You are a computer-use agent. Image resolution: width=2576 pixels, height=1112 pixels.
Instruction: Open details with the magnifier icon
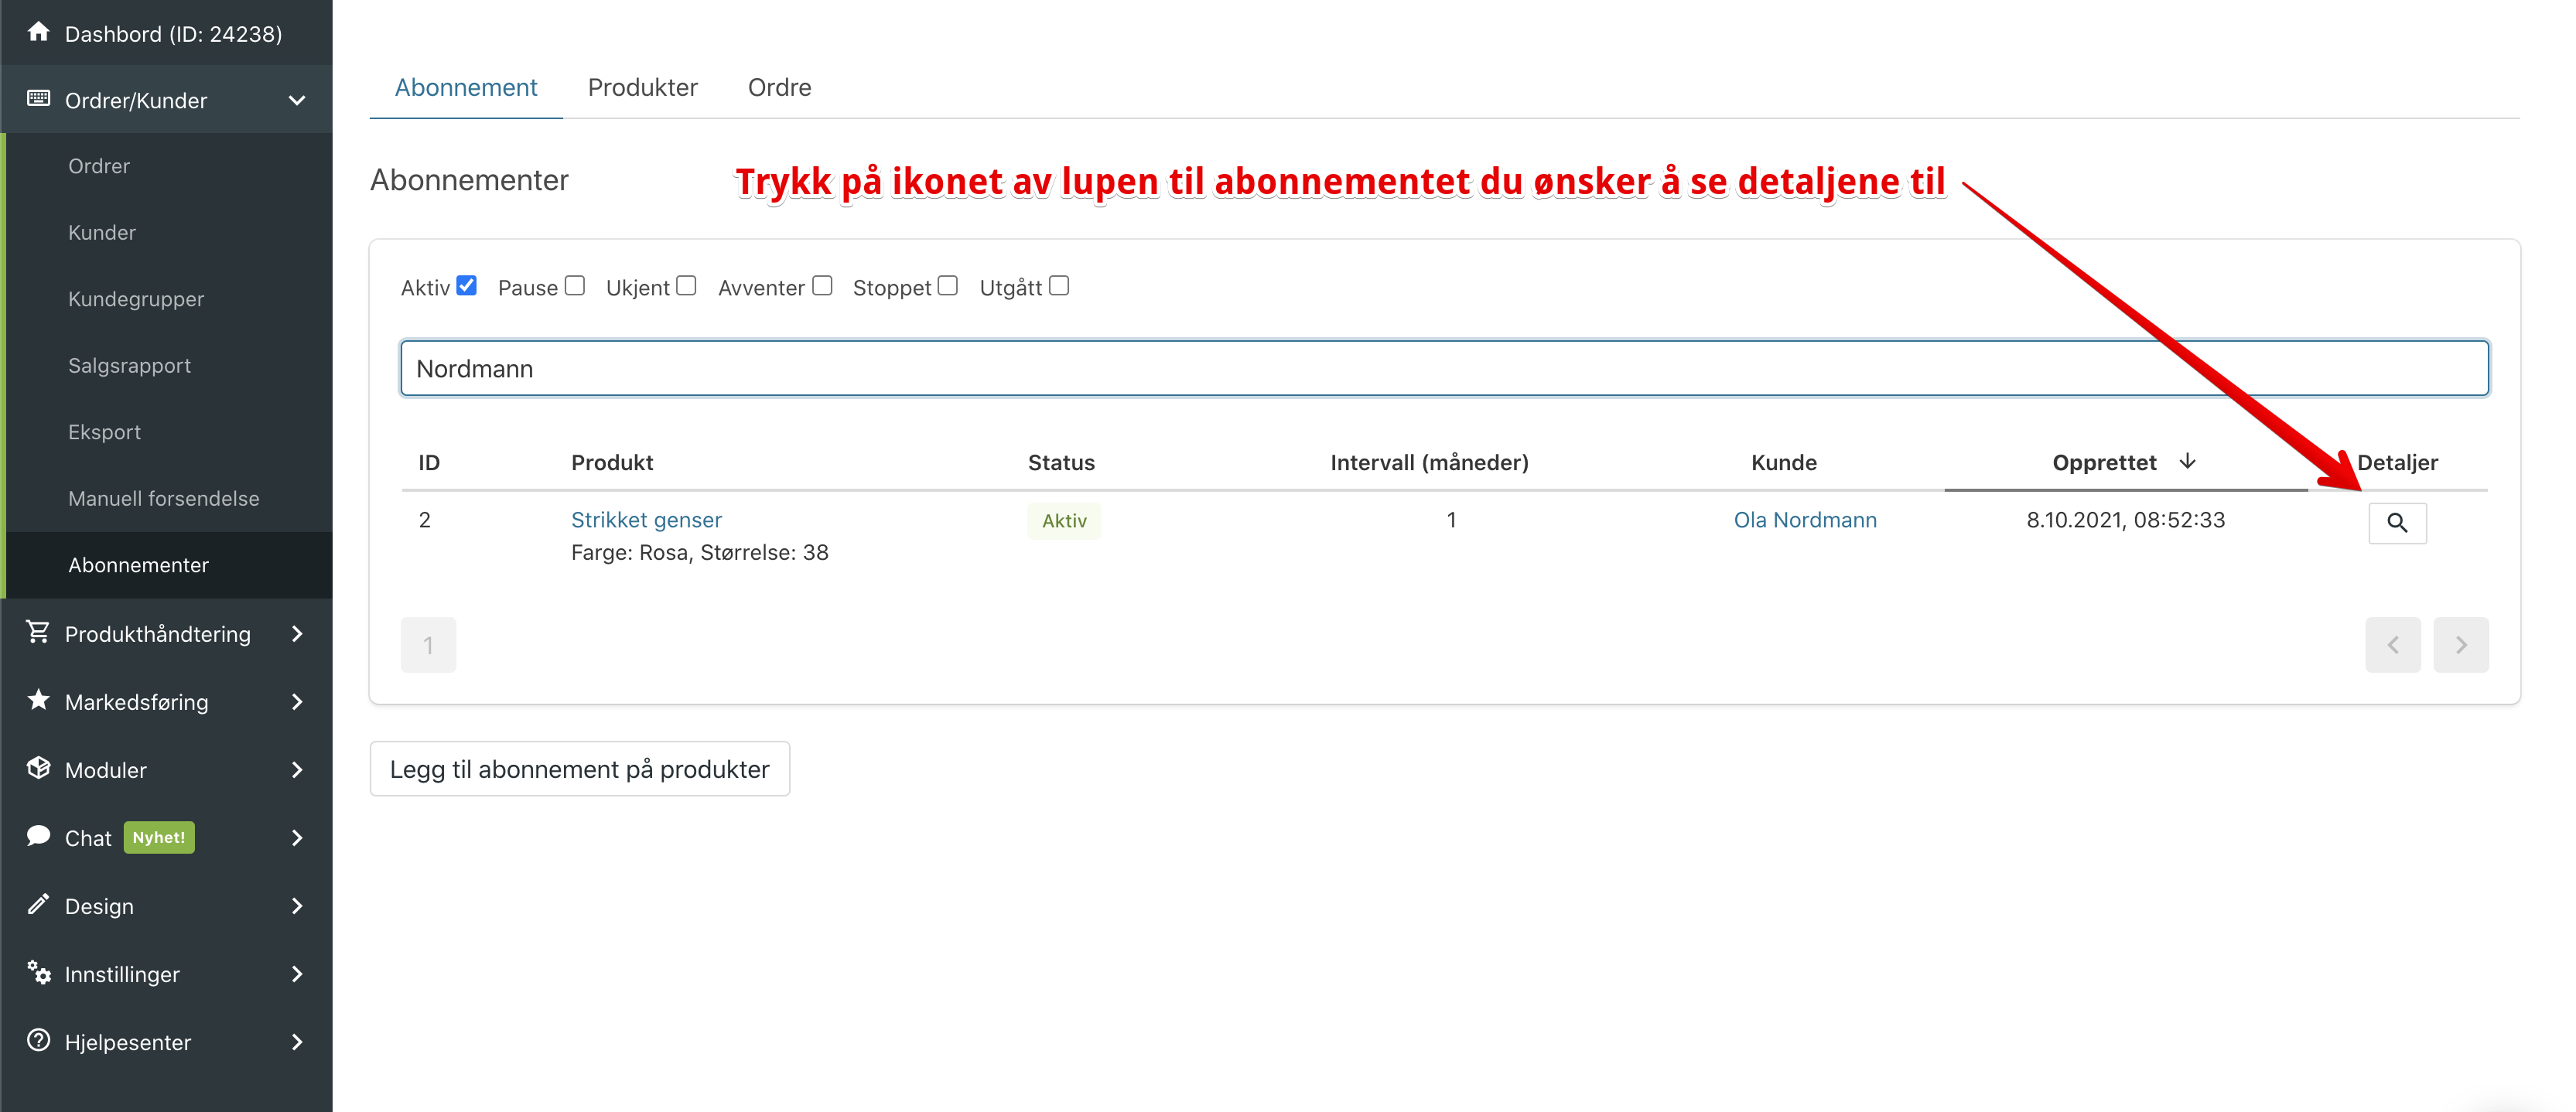[2397, 522]
